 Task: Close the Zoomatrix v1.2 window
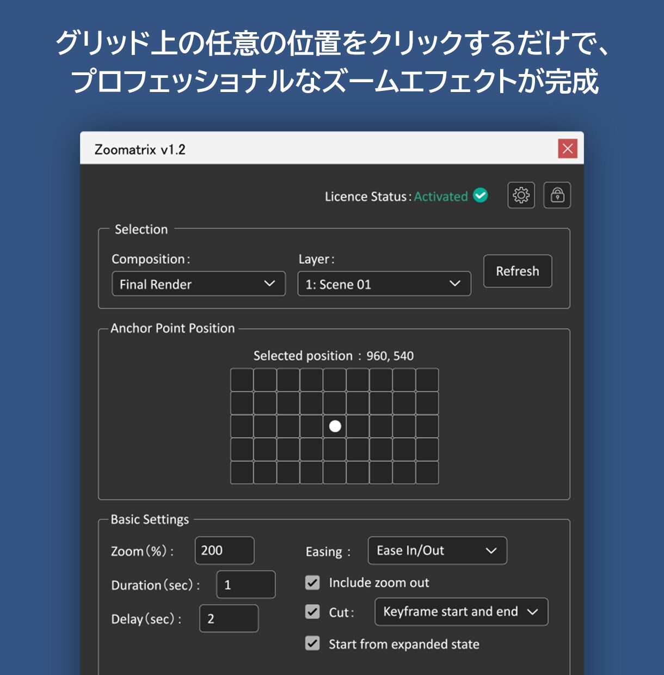pos(568,149)
